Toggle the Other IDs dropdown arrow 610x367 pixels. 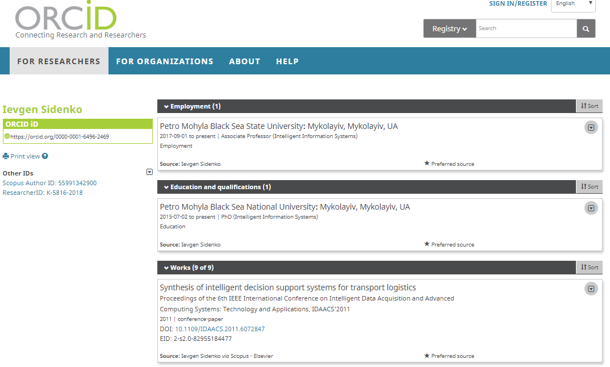[149, 172]
